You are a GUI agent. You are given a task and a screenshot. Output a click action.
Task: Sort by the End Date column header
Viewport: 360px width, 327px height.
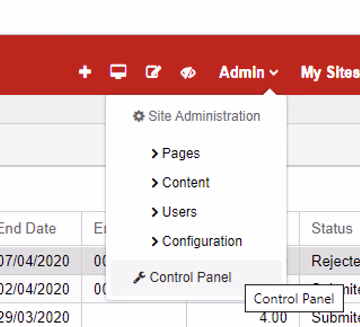(28, 228)
